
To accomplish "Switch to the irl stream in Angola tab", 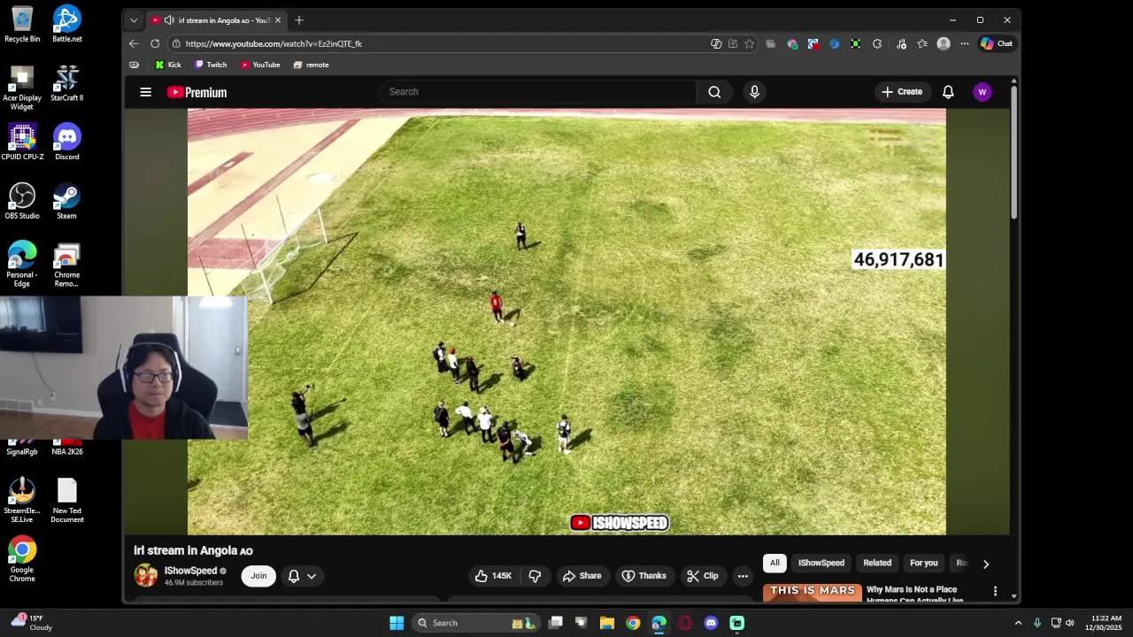I will (215, 20).
